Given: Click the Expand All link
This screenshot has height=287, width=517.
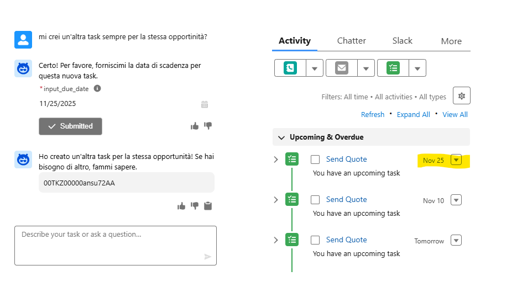Looking at the screenshot, I should click(413, 114).
